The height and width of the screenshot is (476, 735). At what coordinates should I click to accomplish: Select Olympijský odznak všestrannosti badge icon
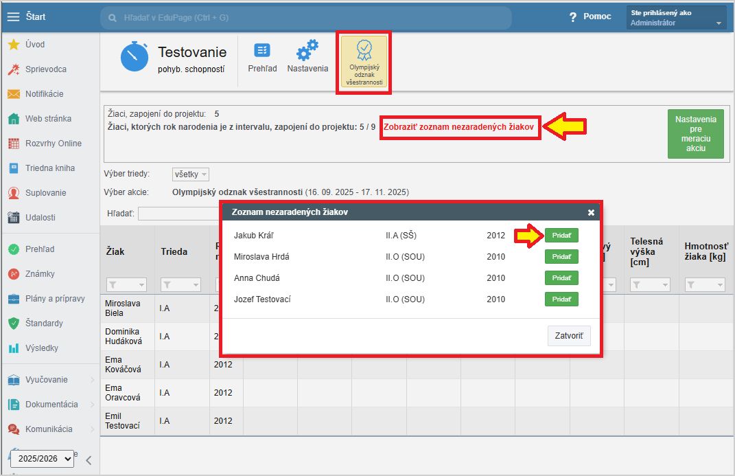[x=364, y=61]
